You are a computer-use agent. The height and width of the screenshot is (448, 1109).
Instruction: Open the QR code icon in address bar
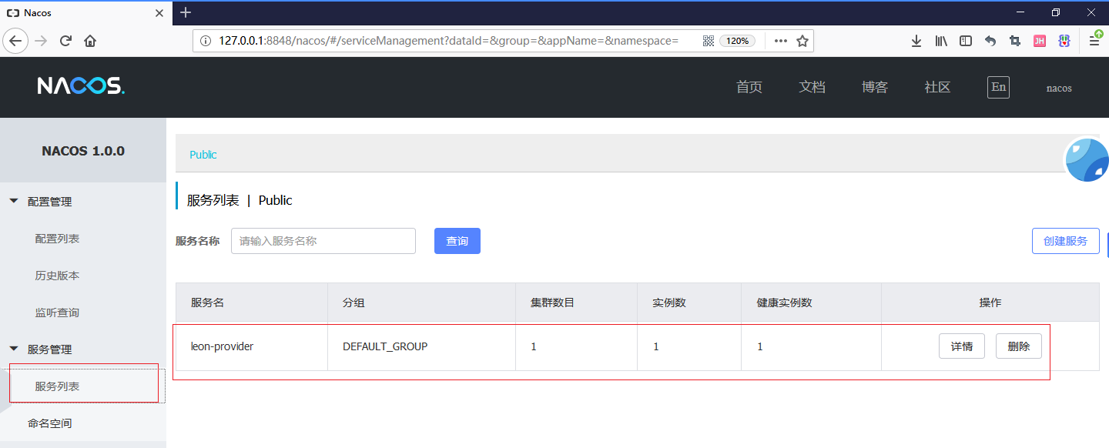(x=709, y=41)
